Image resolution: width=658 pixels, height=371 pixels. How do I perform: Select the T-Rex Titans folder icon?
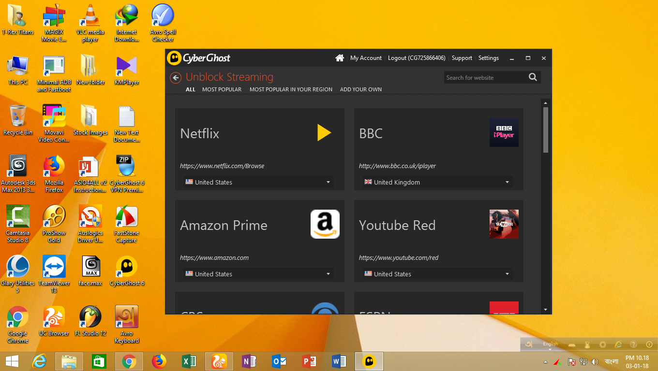(x=18, y=19)
